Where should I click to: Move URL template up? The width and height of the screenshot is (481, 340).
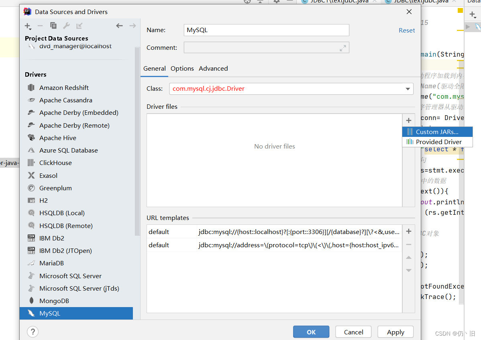pyautogui.click(x=409, y=258)
